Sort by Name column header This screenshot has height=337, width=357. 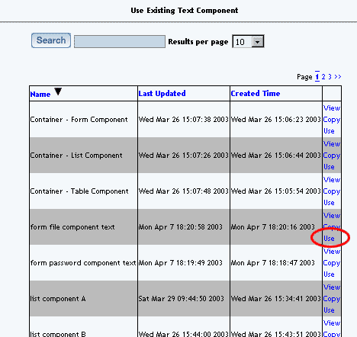pos(40,94)
